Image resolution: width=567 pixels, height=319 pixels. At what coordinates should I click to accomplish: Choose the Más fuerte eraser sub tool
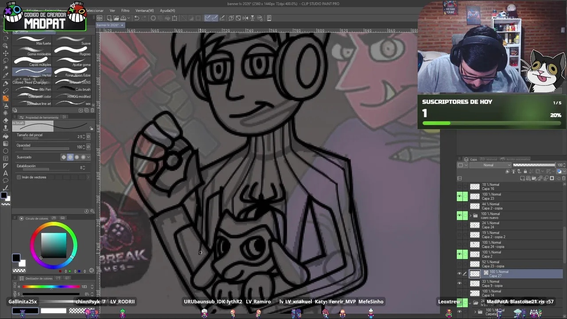32,40
